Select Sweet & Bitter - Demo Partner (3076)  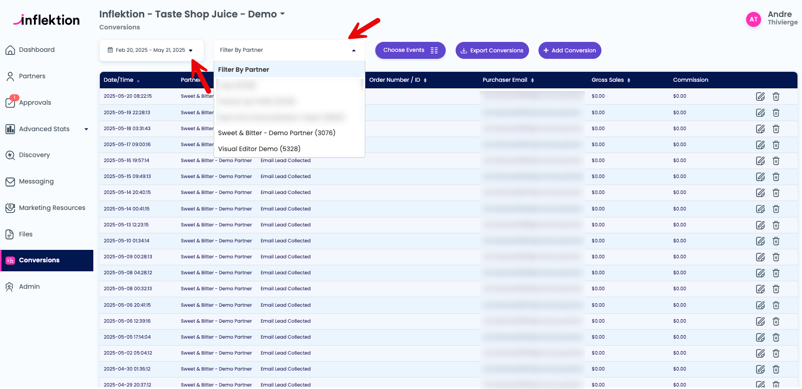(x=289, y=133)
